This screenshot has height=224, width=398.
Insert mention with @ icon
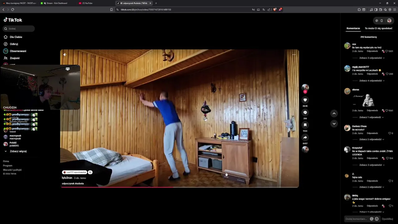coord(372,219)
